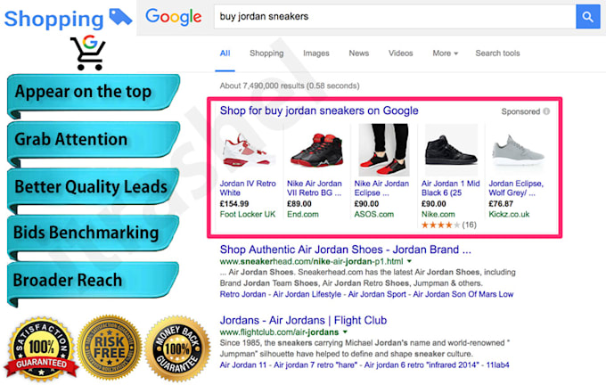The width and height of the screenshot is (606, 385).
Task: Open the Air Jordan Sport sitelink
Action: click(377, 294)
